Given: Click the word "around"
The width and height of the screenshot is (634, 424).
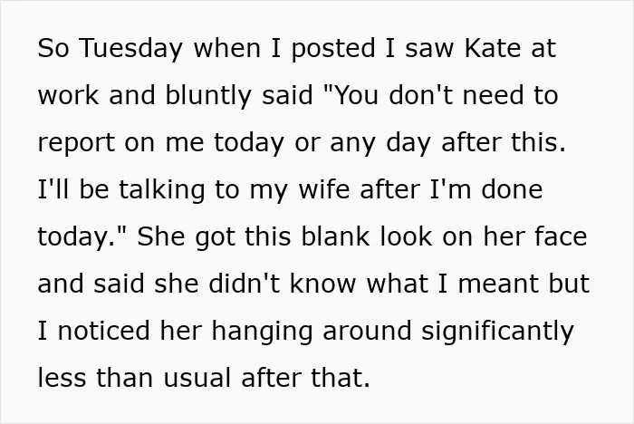Looking at the screenshot, I should (367, 331).
